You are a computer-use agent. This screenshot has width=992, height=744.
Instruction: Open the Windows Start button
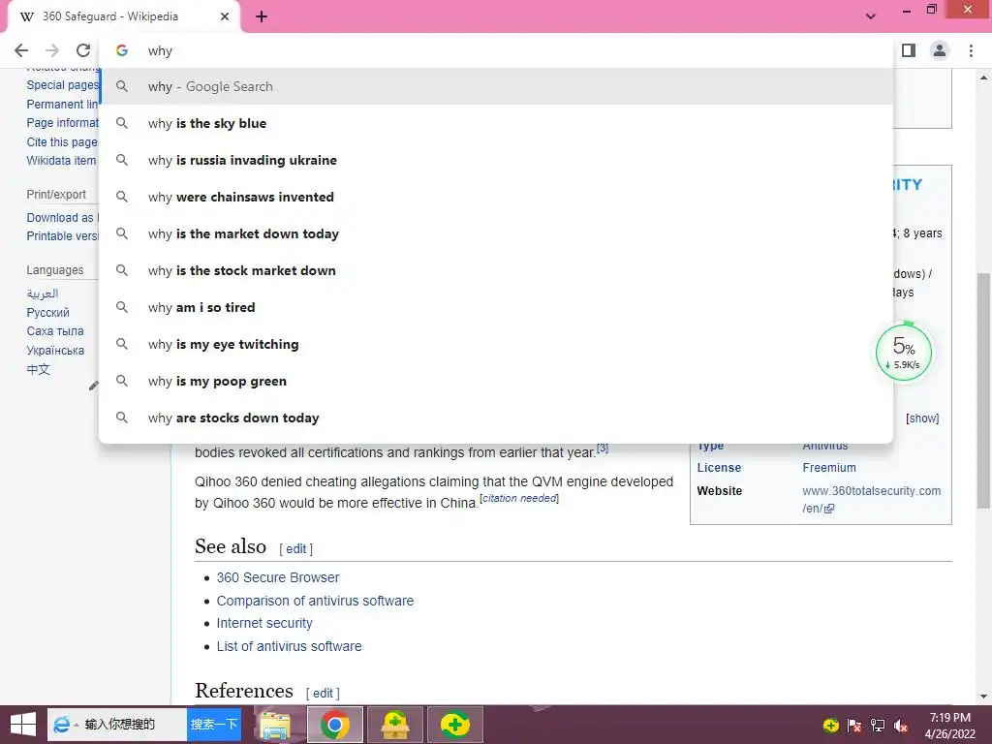[23, 725]
